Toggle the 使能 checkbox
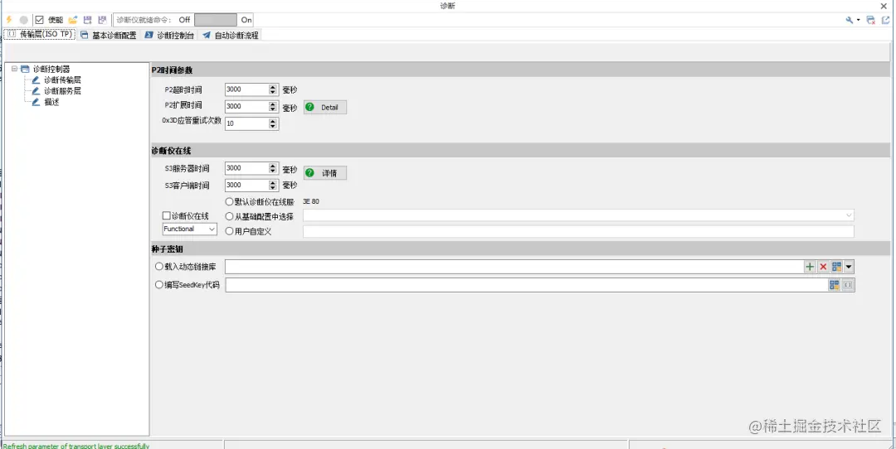This screenshot has width=896, height=449. pos(40,19)
